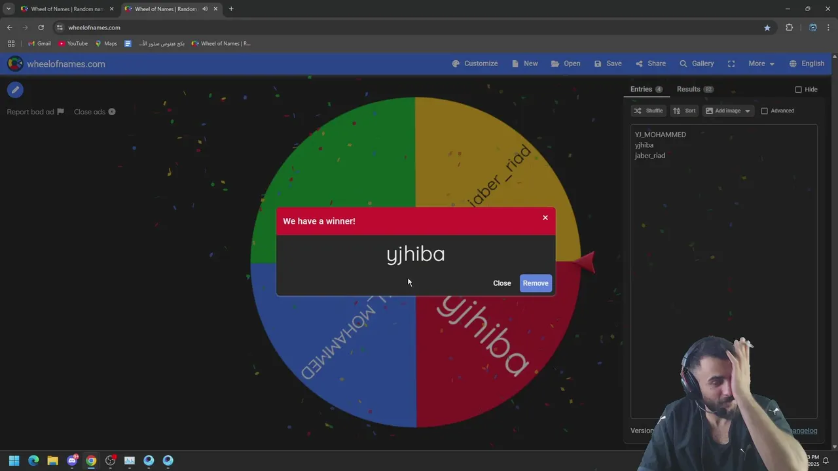Open the Wheel of Names bookmark
The height and width of the screenshot is (471, 838).
[x=221, y=44]
